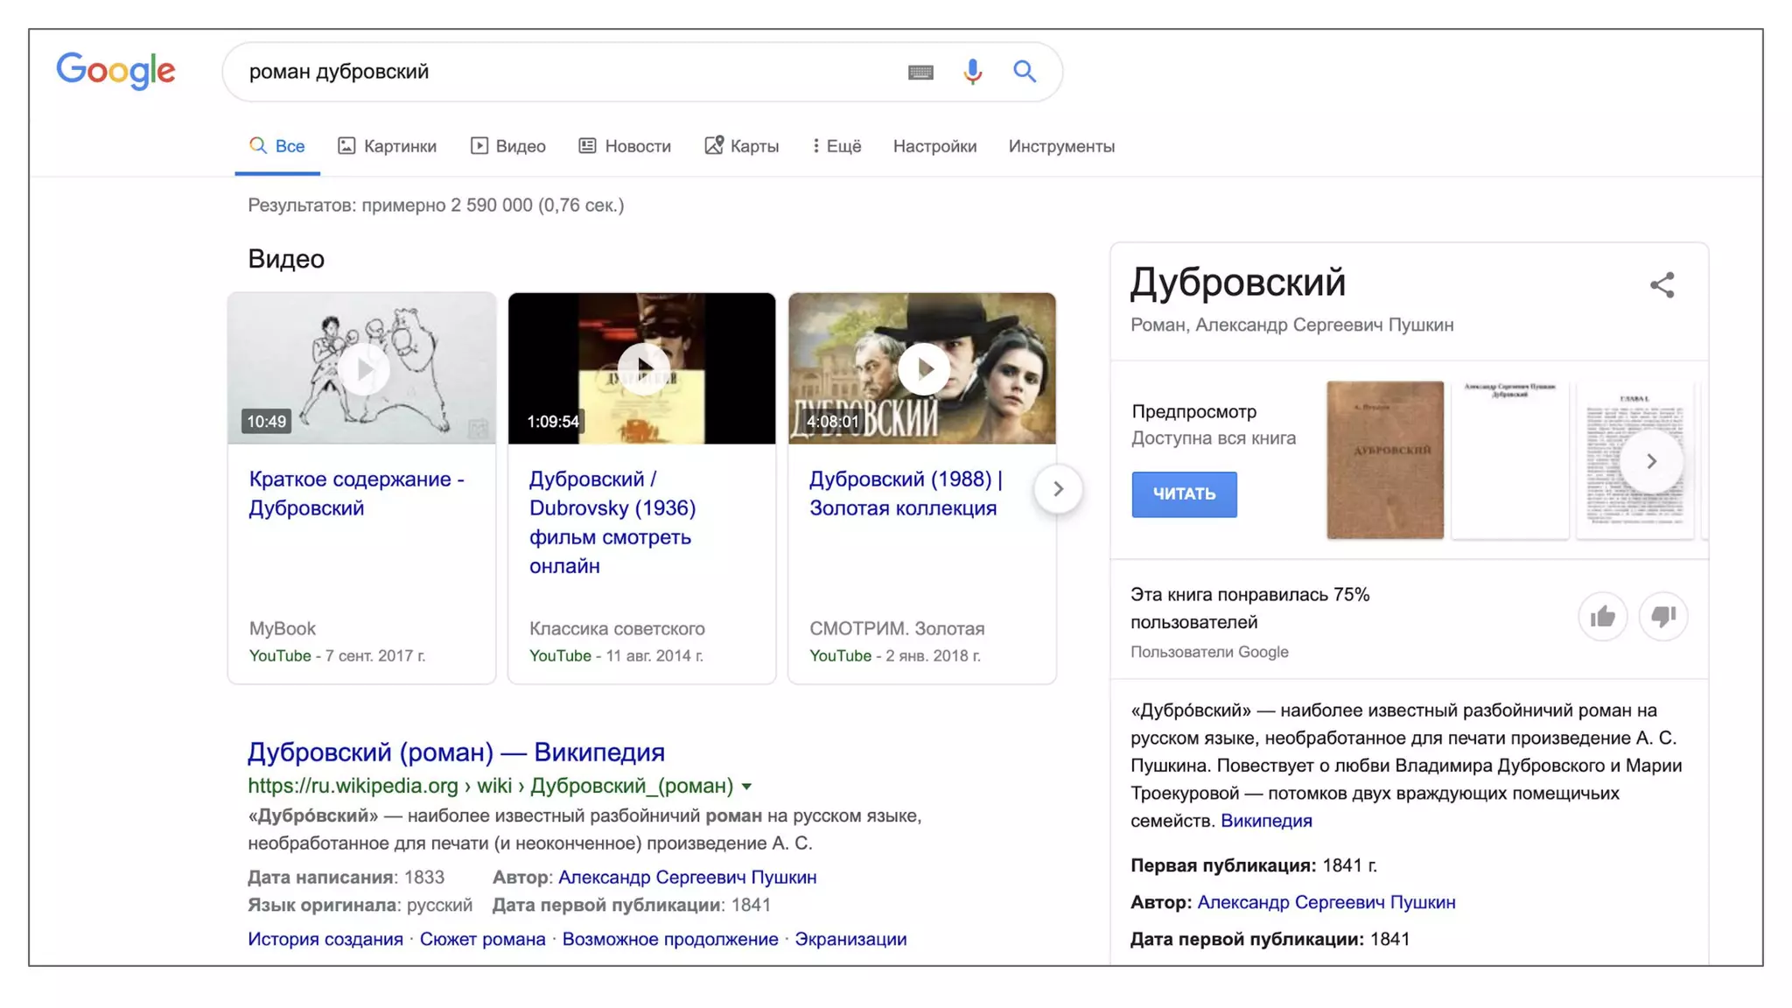This screenshot has width=1792, height=1008.
Task: Click in the search query field
Action: click(560, 72)
